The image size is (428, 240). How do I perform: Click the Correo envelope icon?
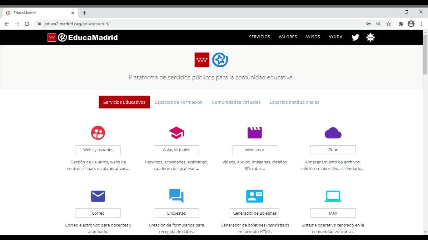(x=98, y=196)
